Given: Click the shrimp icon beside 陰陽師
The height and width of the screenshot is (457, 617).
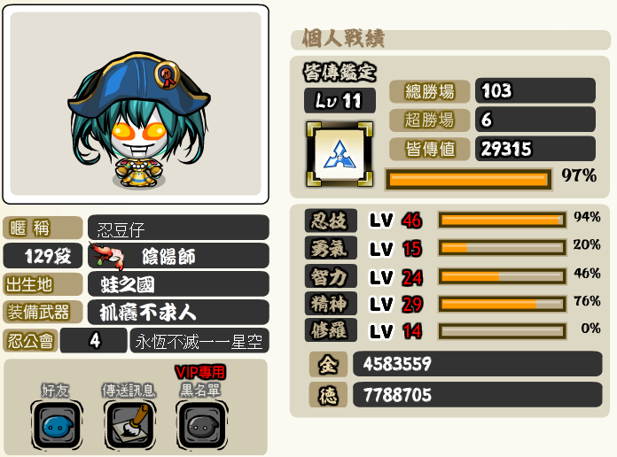Looking at the screenshot, I should click(107, 256).
